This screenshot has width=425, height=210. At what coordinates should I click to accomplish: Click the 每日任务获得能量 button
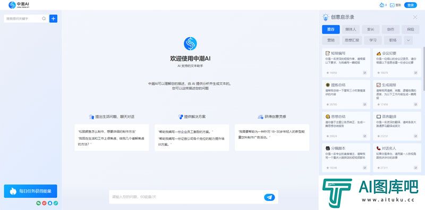click(x=30, y=191)
